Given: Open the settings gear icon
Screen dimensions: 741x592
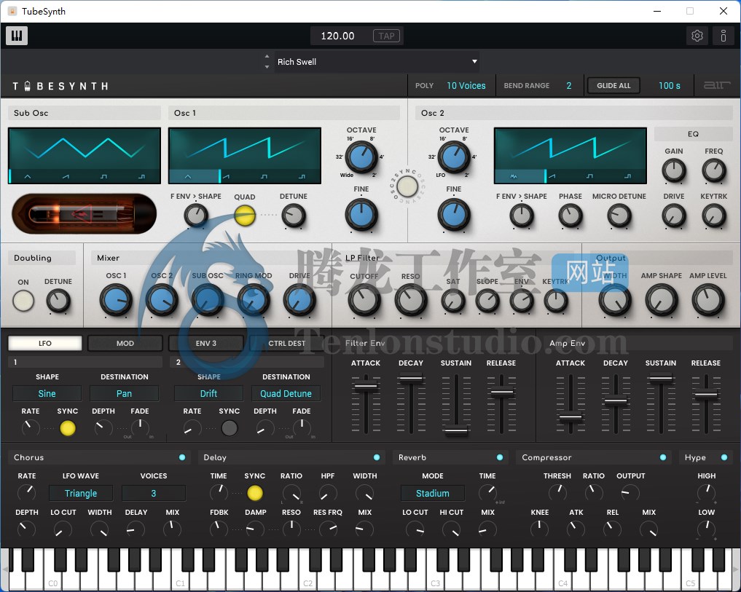Looking at the screenshot, I should pyautogui.click(x=697, y=36).
